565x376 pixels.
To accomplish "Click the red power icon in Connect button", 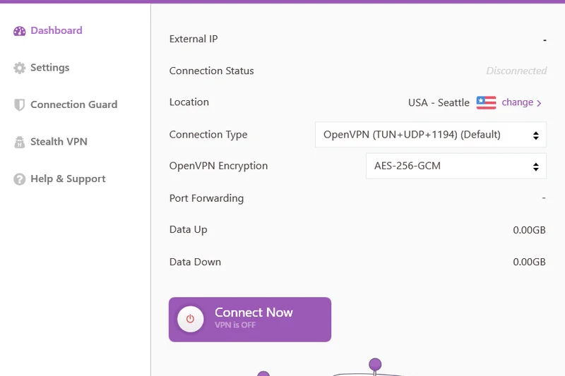I will coord(190,319).
